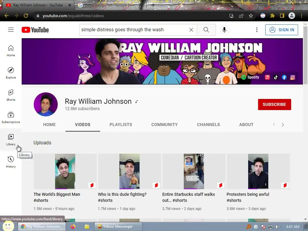This screenshot has height=231, width=308.
Task: Close the Ray William Johnson browser tab
Action: tap(70, 5)
